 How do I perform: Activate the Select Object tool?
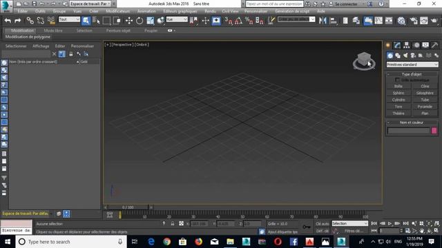coord(86,21)
